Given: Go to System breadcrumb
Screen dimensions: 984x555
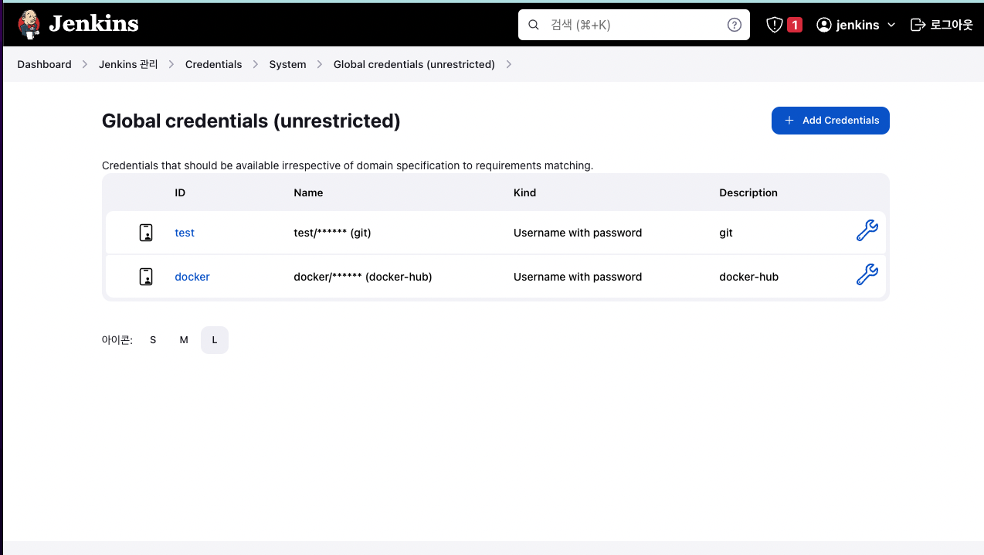Looking at the screenshot, I should 287,64.
